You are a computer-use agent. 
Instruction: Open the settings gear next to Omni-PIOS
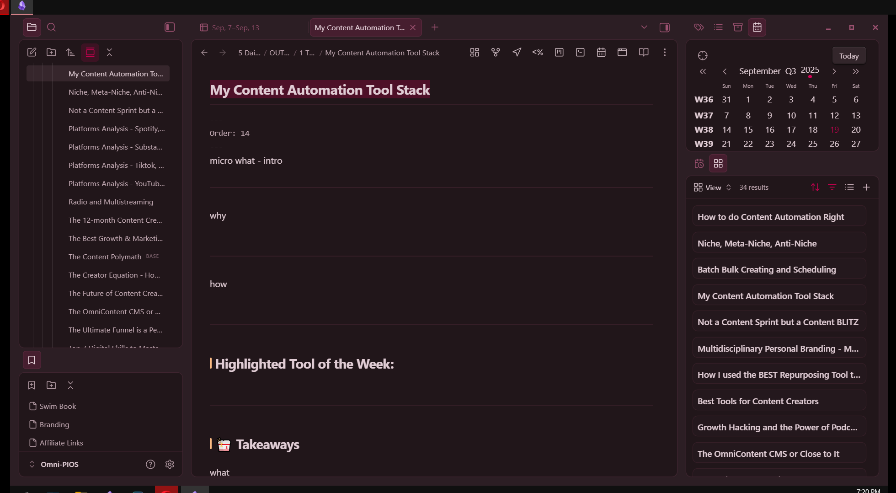coord(170,464)
